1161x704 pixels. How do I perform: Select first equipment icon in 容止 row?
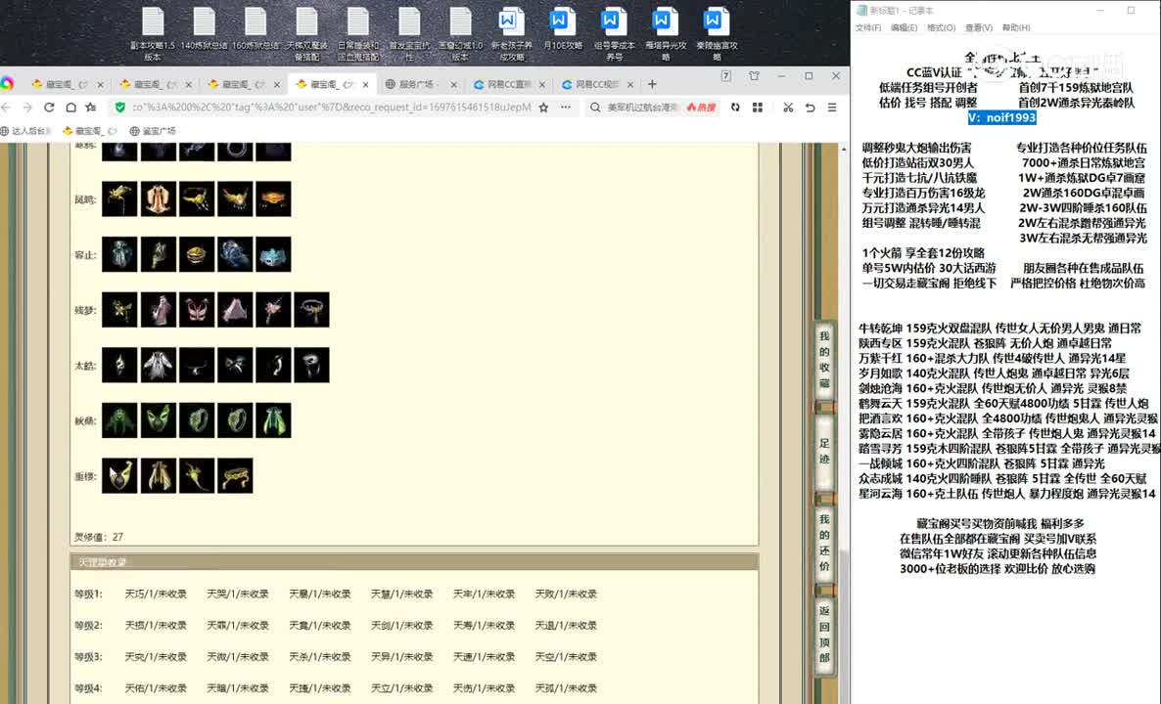click(x=119, y=254)
